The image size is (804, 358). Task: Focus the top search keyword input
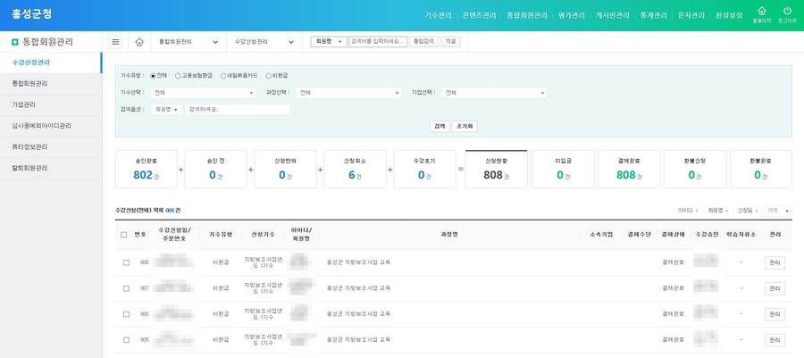click(x=377, y=41)
